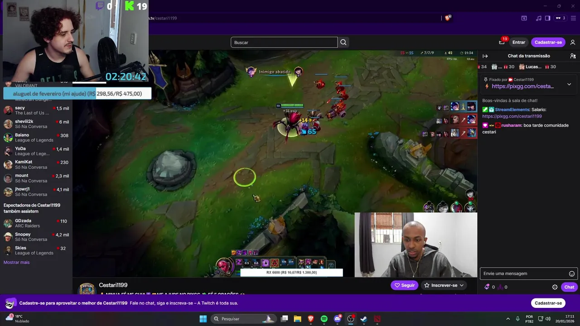The height and width of the screenshot is (326, 580).
Task: Expand the pinned pixgg message chevron
Action: pos(569,84)
